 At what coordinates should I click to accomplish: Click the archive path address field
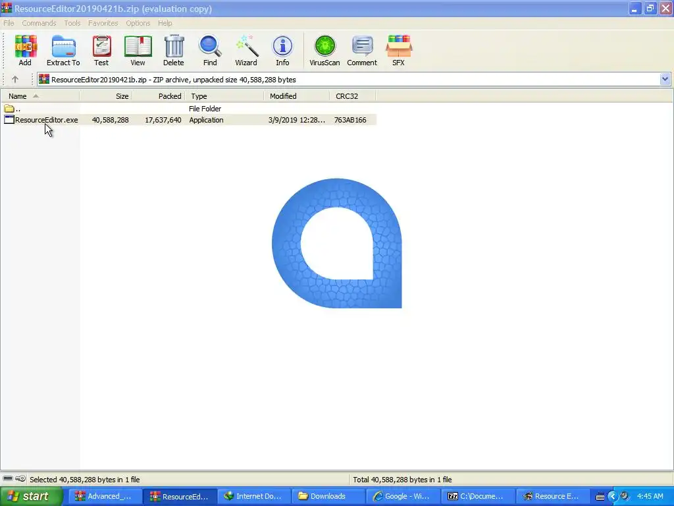pos(353,80)
